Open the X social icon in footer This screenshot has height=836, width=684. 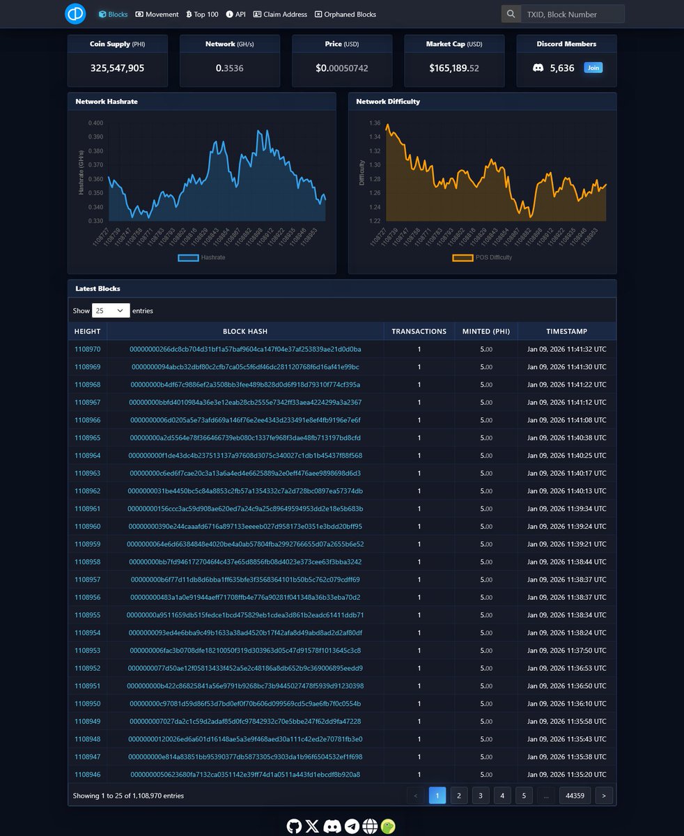(312, 826)
